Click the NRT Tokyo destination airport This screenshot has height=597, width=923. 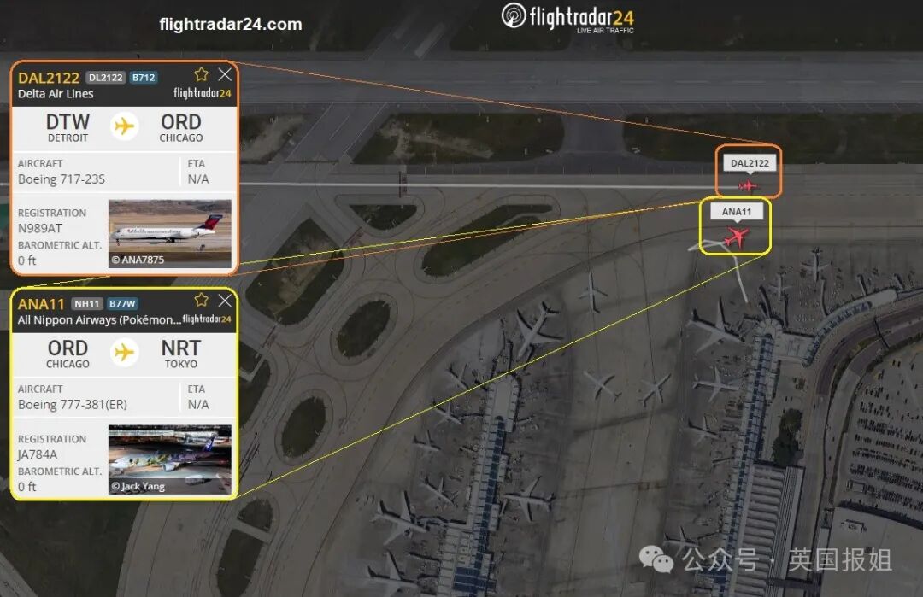(180, 354)
